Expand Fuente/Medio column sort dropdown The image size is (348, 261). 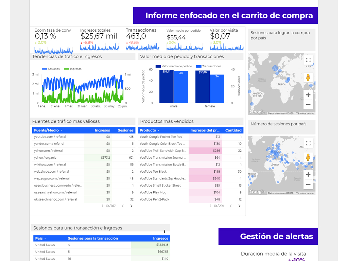(x=61, y=130)
